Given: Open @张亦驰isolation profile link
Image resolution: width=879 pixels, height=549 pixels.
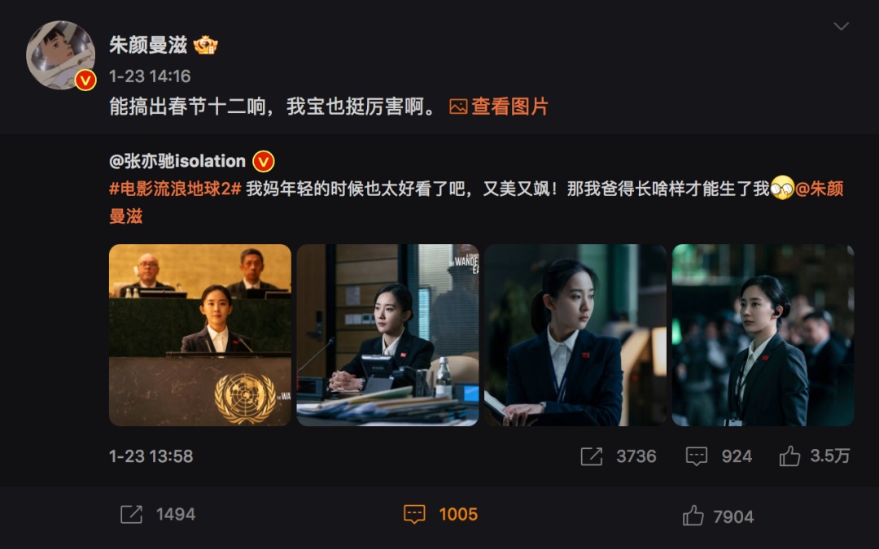Looking at the screenshot, I should 177,161.
